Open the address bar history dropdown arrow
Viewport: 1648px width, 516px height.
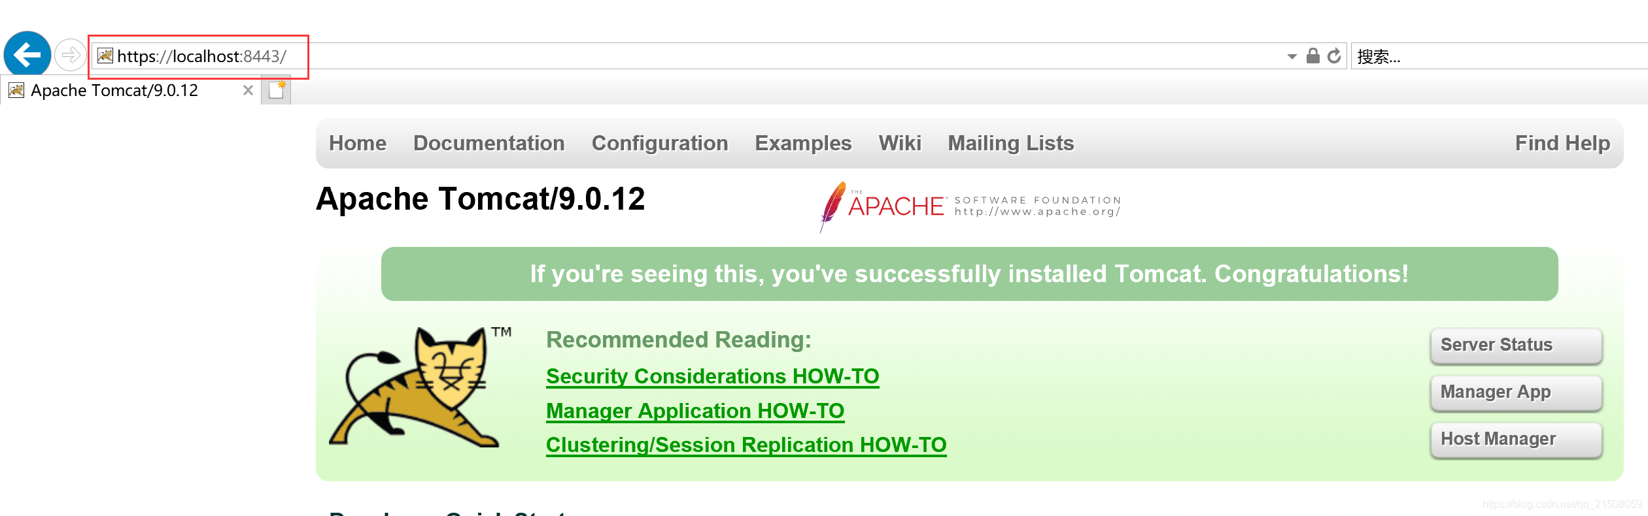(1292, 57)
